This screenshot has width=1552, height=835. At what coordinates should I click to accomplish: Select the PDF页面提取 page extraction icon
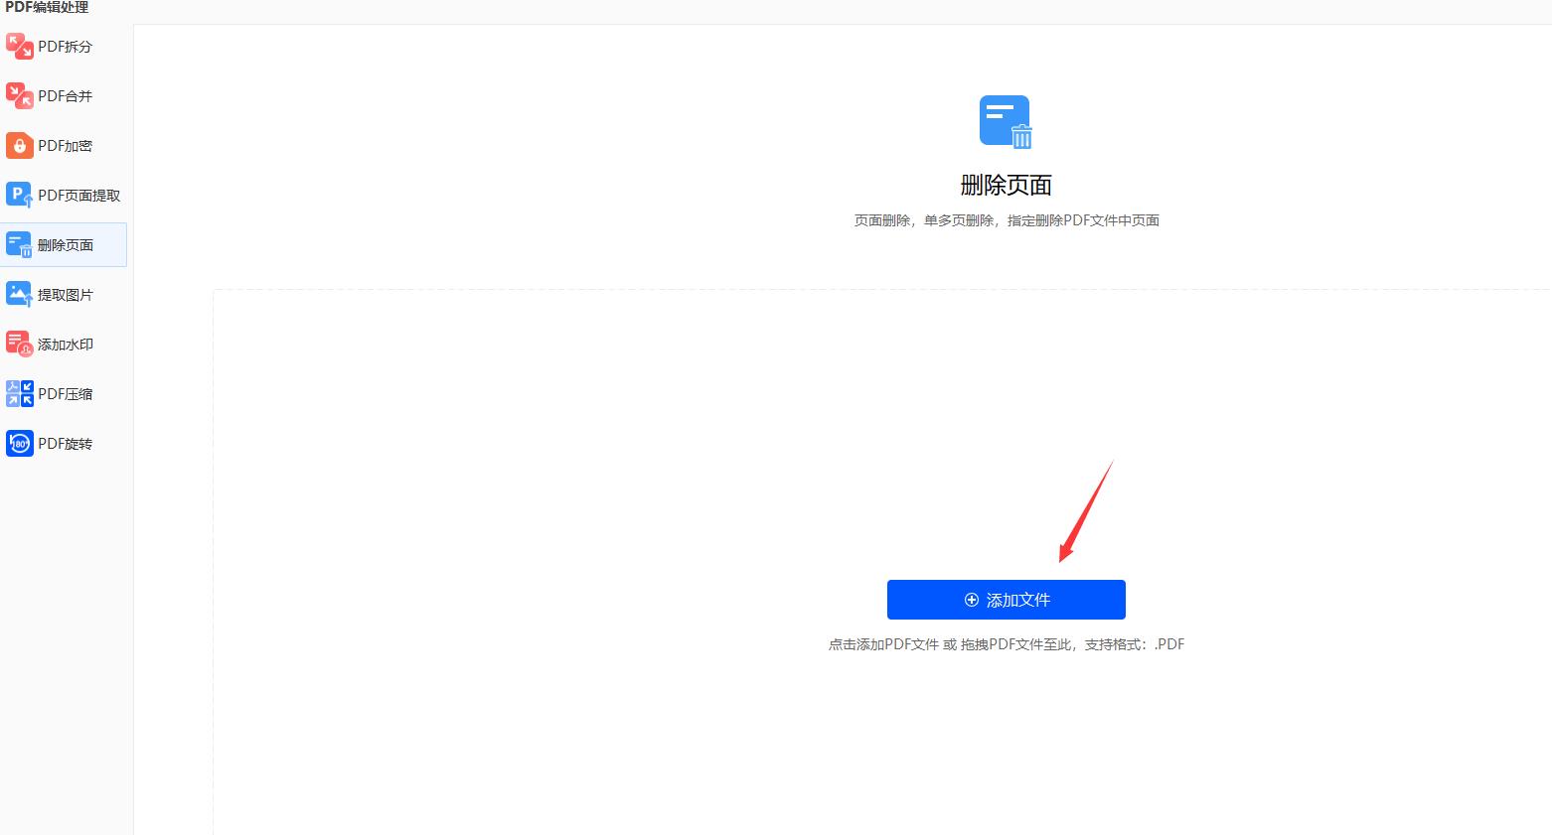click(x=20, y=195)
